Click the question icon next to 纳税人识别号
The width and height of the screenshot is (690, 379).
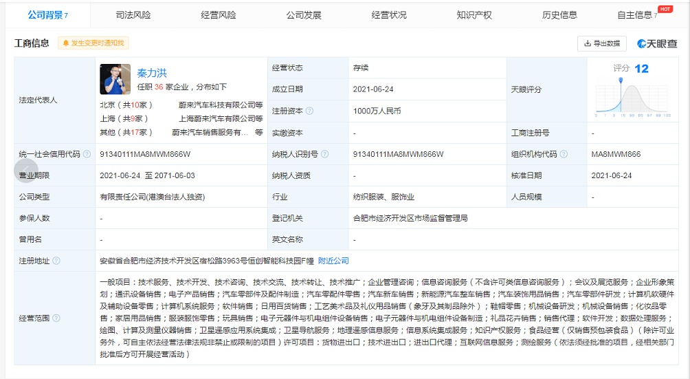pyautogui.click(x=324, y=154)
